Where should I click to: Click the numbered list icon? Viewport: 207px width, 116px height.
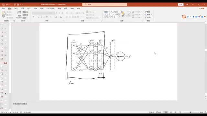[x=71, y=13]
